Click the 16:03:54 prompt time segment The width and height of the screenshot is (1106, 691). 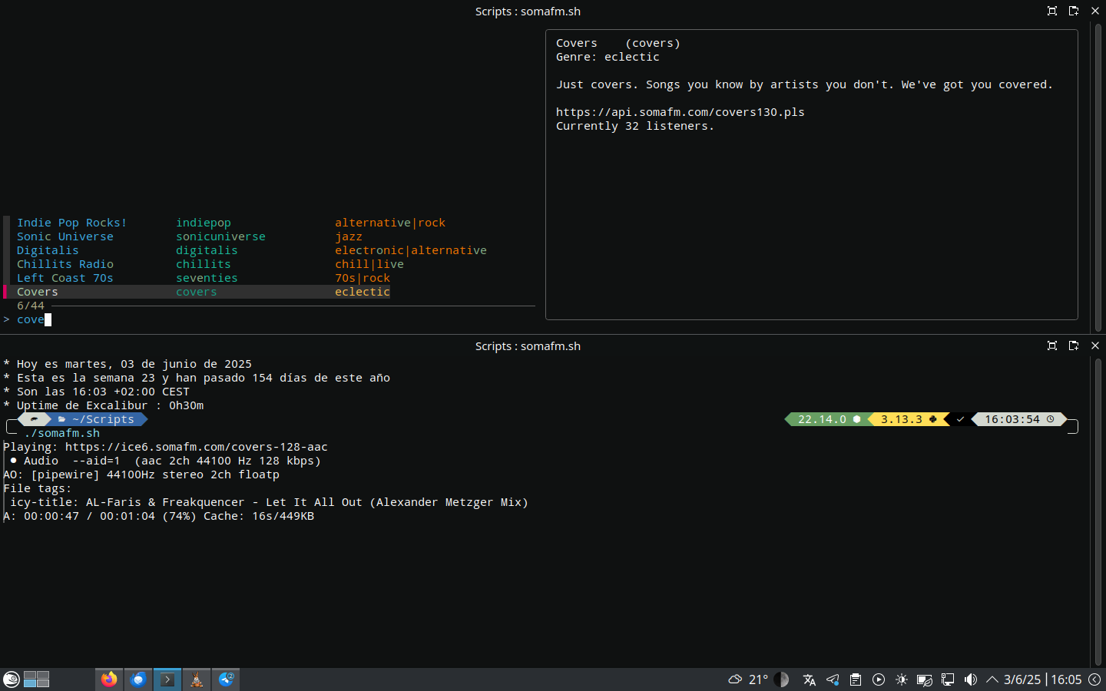[x=1019, y=419]
